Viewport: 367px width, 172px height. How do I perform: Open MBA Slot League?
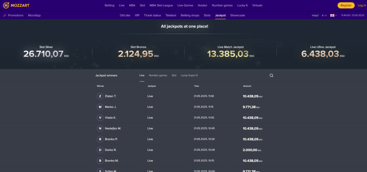pos(161,5)
